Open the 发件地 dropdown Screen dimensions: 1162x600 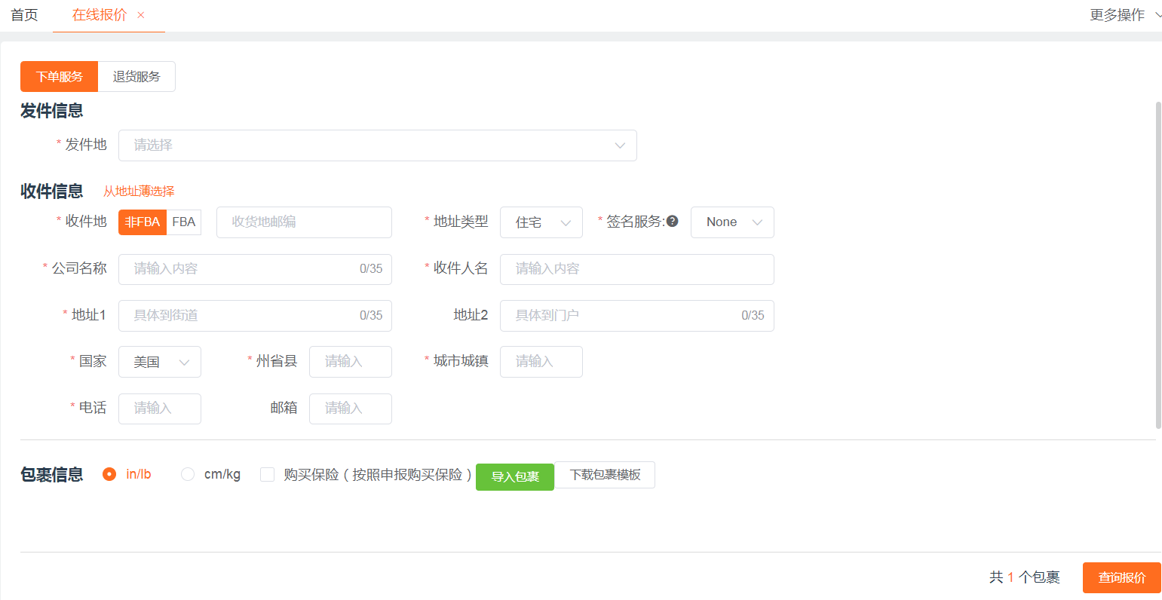click(x=377, y=145)
